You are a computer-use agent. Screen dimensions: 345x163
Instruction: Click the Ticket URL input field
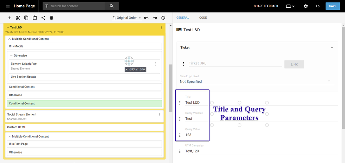point(235,64)
